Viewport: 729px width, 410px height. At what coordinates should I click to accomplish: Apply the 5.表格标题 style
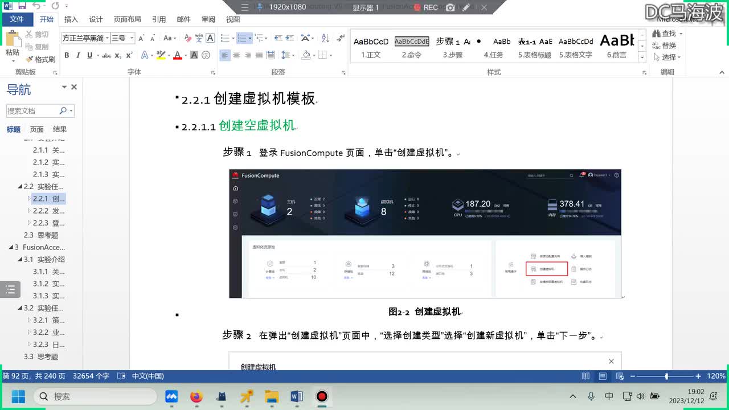click(x=535, y=47)
